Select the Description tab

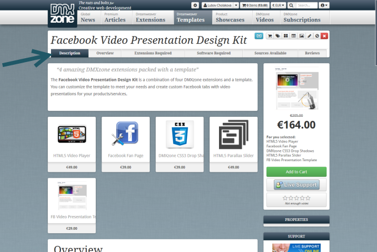coord(70,53)
